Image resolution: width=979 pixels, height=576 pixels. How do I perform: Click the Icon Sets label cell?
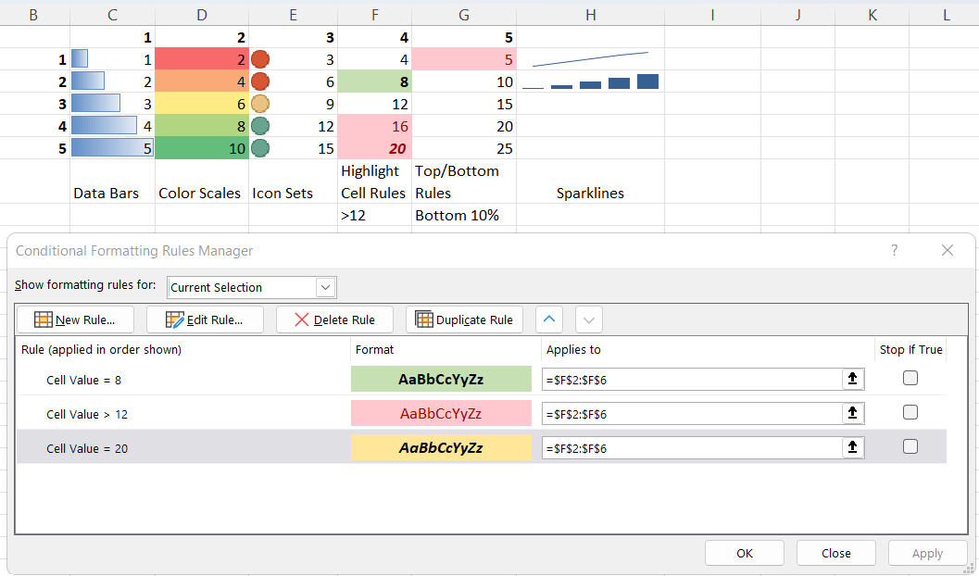293,181
